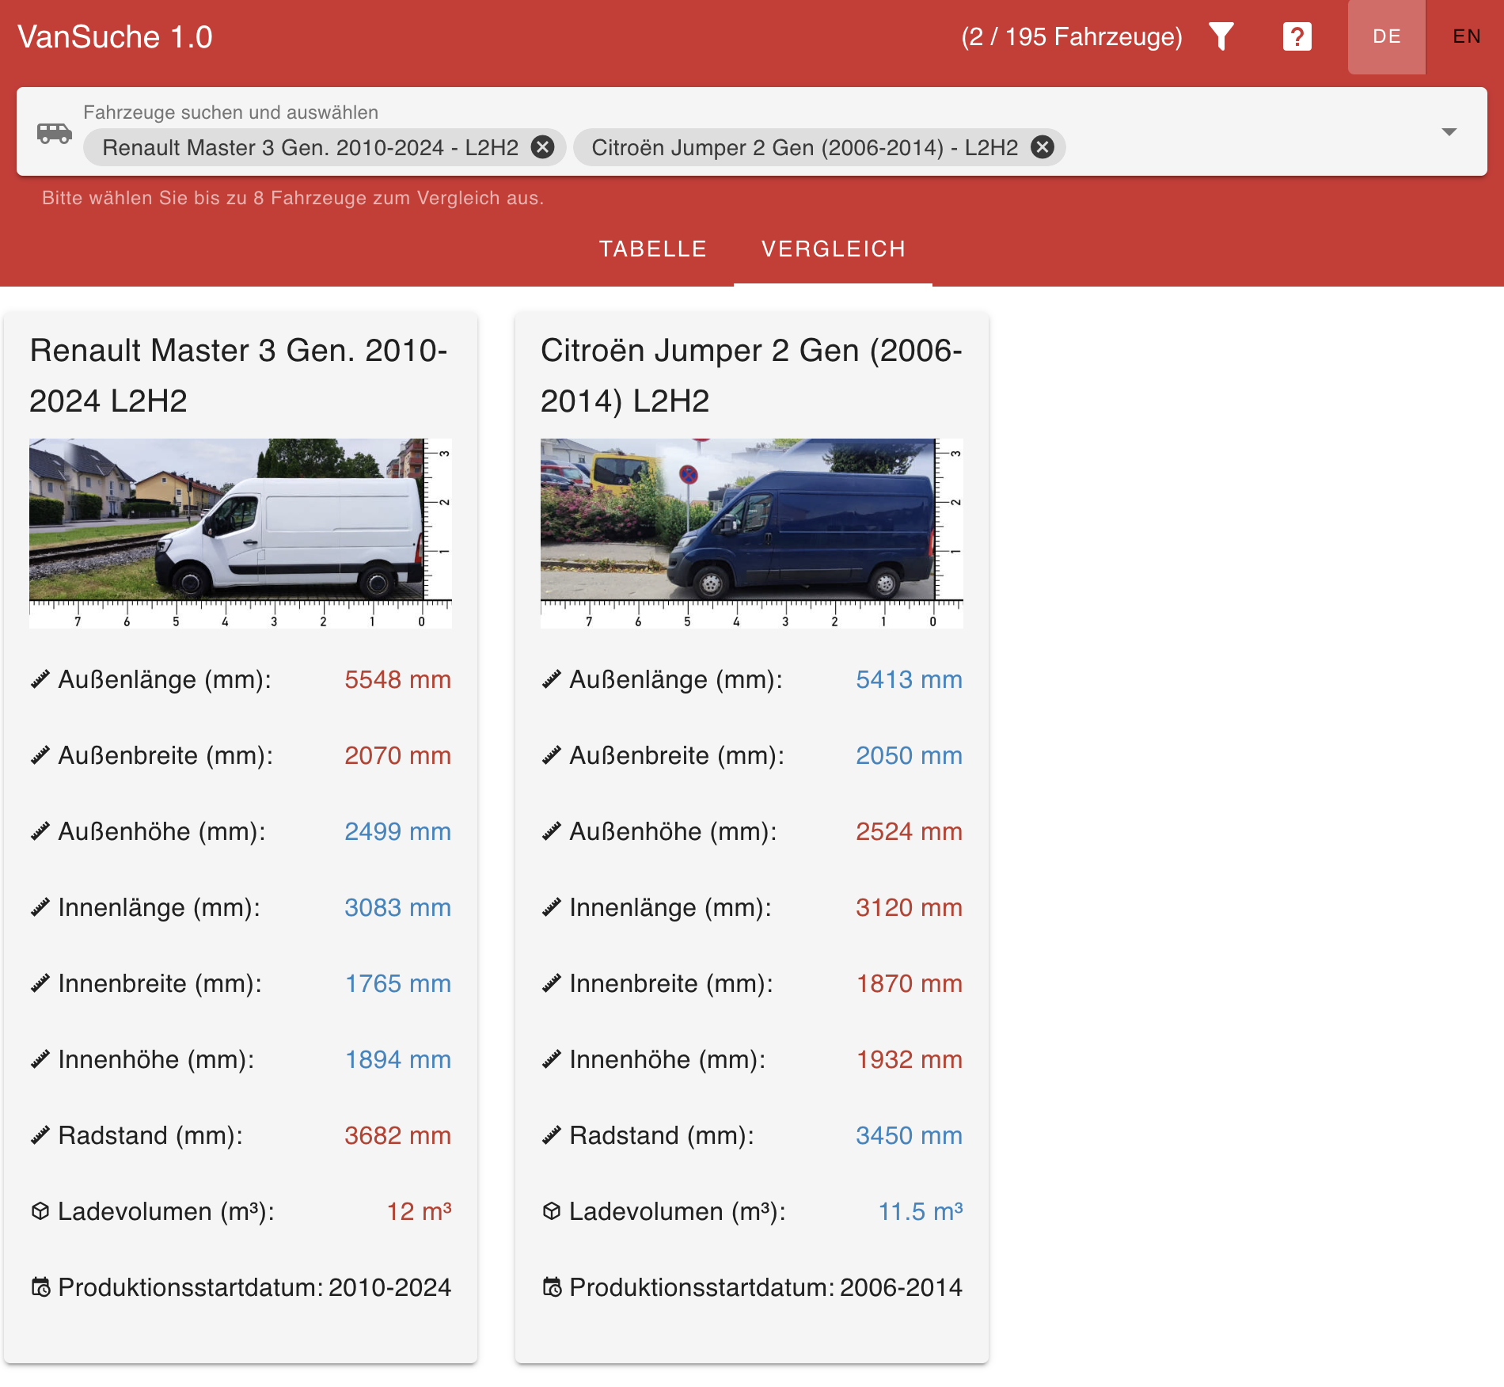Click the calendar icon beside Renault Produktionsstartdatum
The image size is (1504, 1387).
[40, 1287]
